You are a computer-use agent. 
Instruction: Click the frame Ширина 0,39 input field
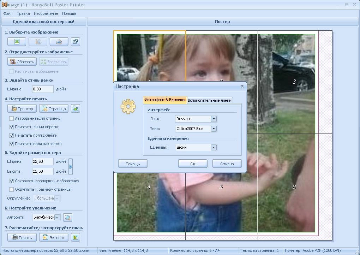point(43,89)
